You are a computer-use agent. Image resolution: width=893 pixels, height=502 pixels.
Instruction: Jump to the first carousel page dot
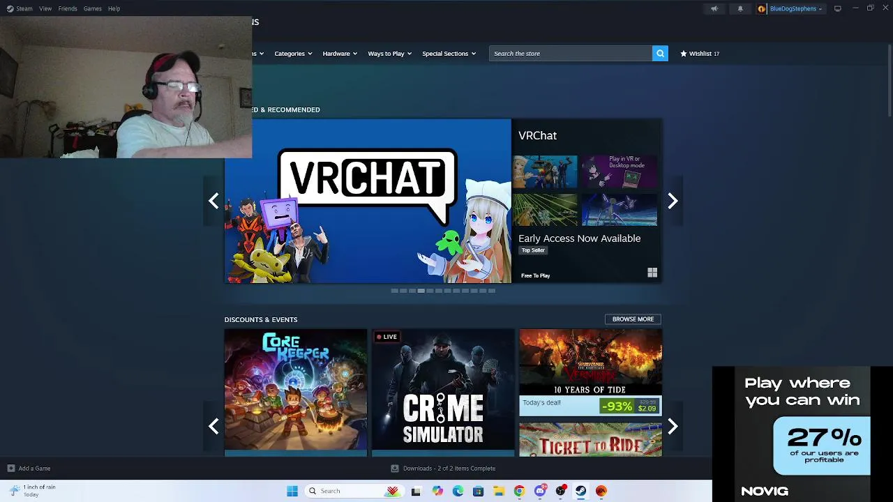pos(394,291)
